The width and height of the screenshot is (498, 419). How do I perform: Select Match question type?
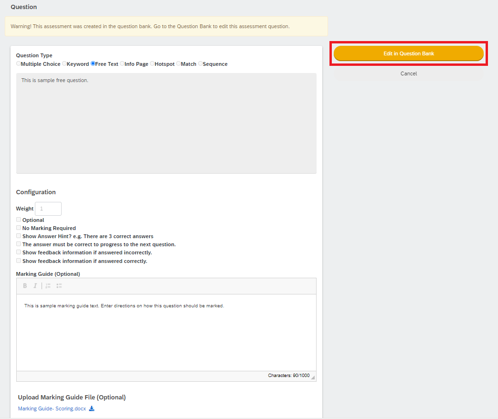(179, 63)
